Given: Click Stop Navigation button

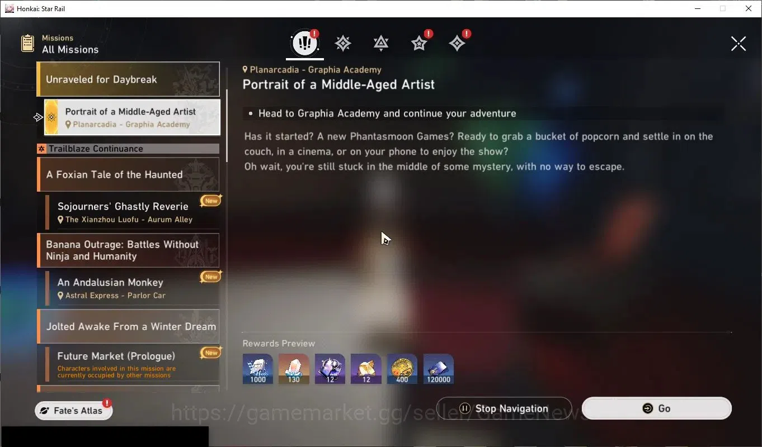Looking at the screenshot, I should pyautogui.click(x=504, y=408).
